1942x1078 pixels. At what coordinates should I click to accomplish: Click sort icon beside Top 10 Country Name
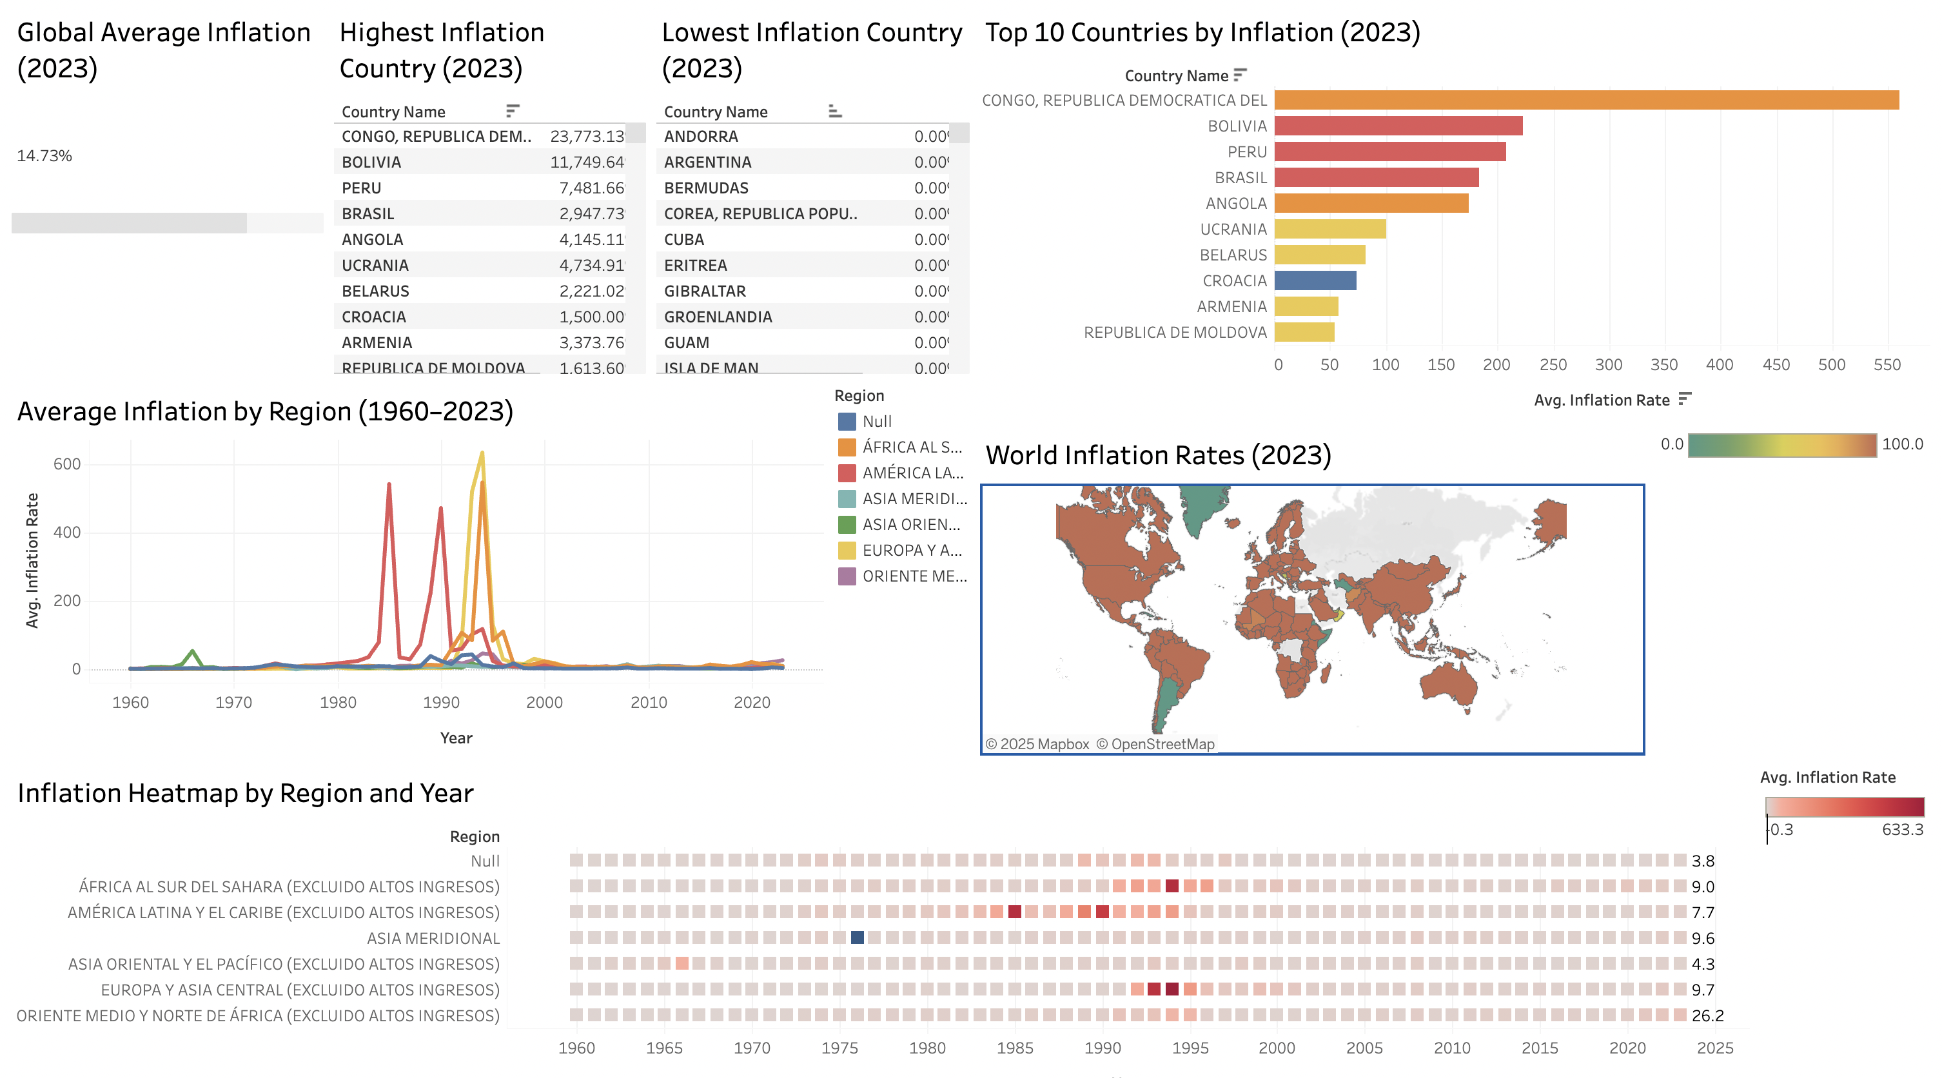coord(1239,75)
